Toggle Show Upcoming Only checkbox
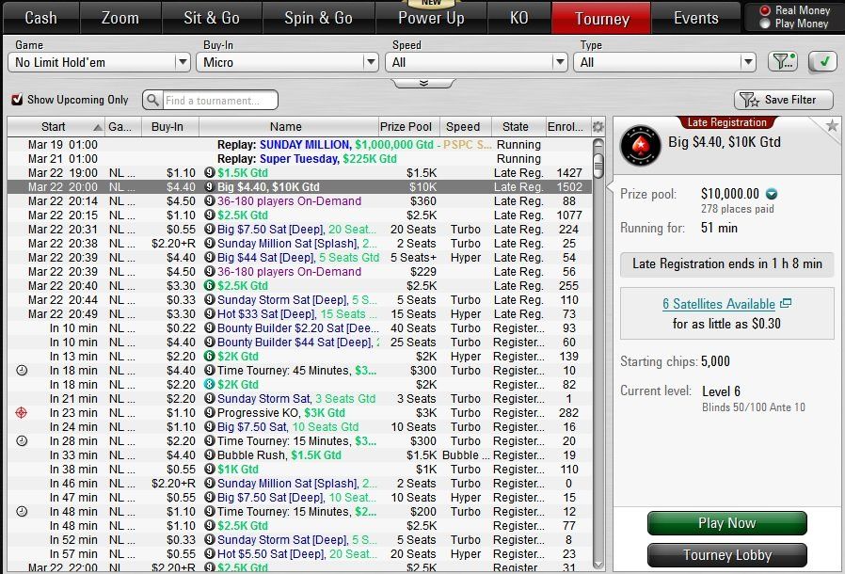This screenshot has height=574, width=845. (x=17, y=99)
